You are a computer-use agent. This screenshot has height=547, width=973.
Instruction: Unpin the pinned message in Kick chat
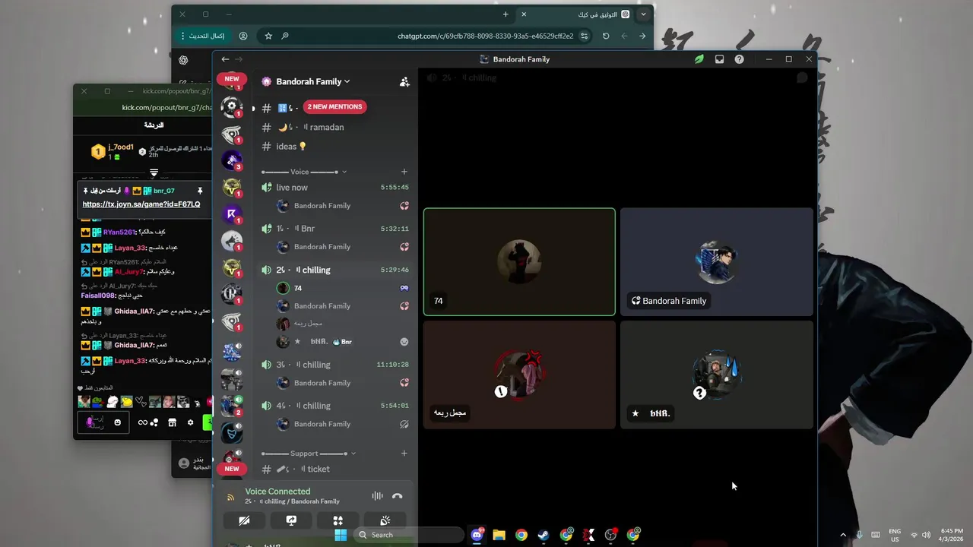point(200,191)
